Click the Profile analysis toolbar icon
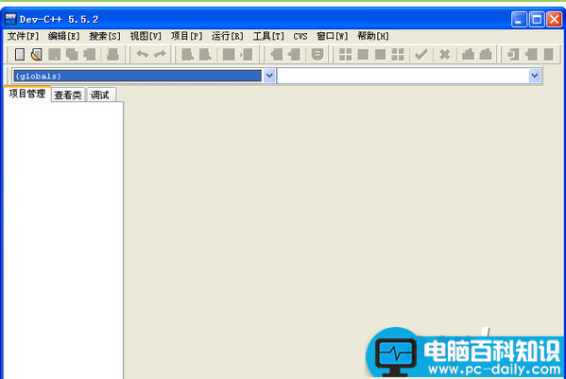This screenshot has width=566, height=379. [x=468, y=55]
